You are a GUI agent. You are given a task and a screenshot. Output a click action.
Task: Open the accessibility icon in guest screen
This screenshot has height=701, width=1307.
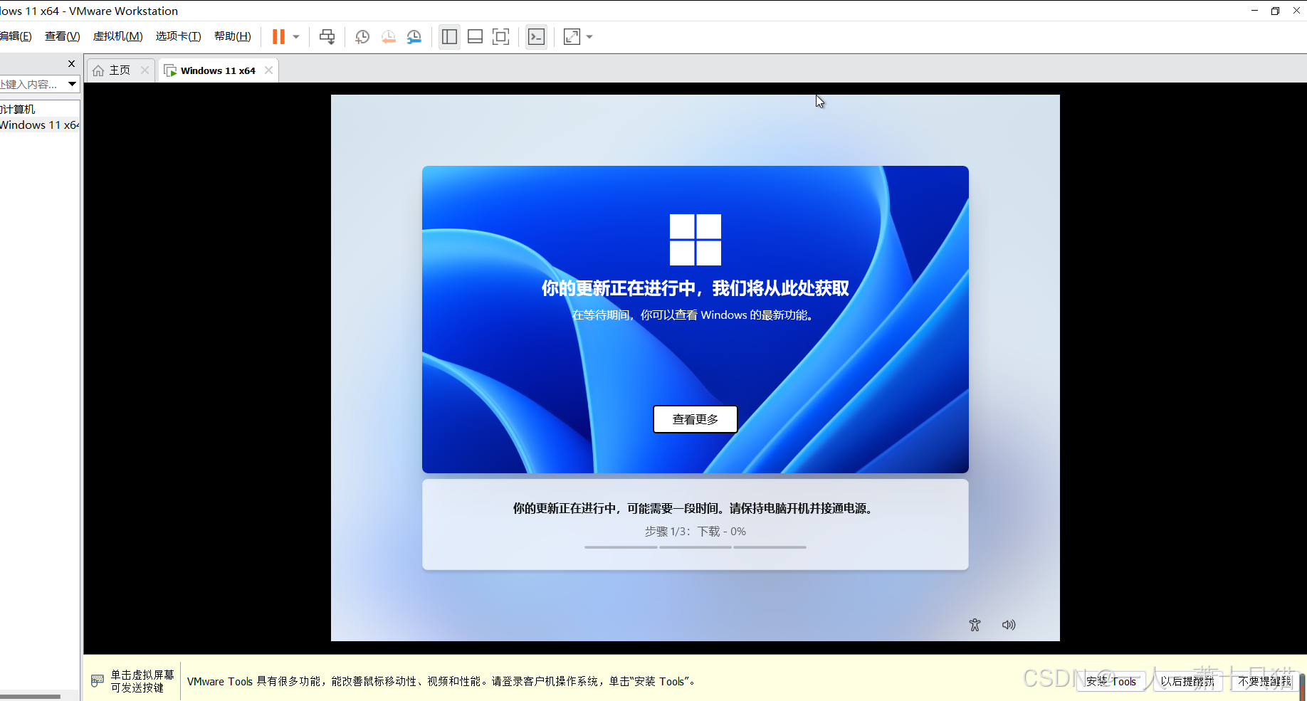point(975,625)
